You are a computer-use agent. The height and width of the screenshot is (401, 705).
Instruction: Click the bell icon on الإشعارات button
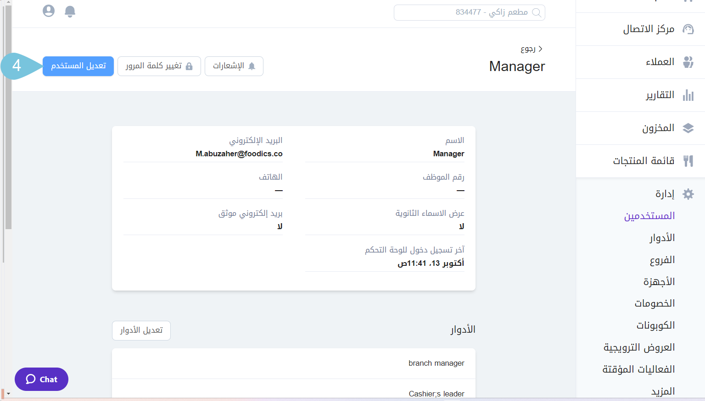pyautogui.click(x=252, y=66)
